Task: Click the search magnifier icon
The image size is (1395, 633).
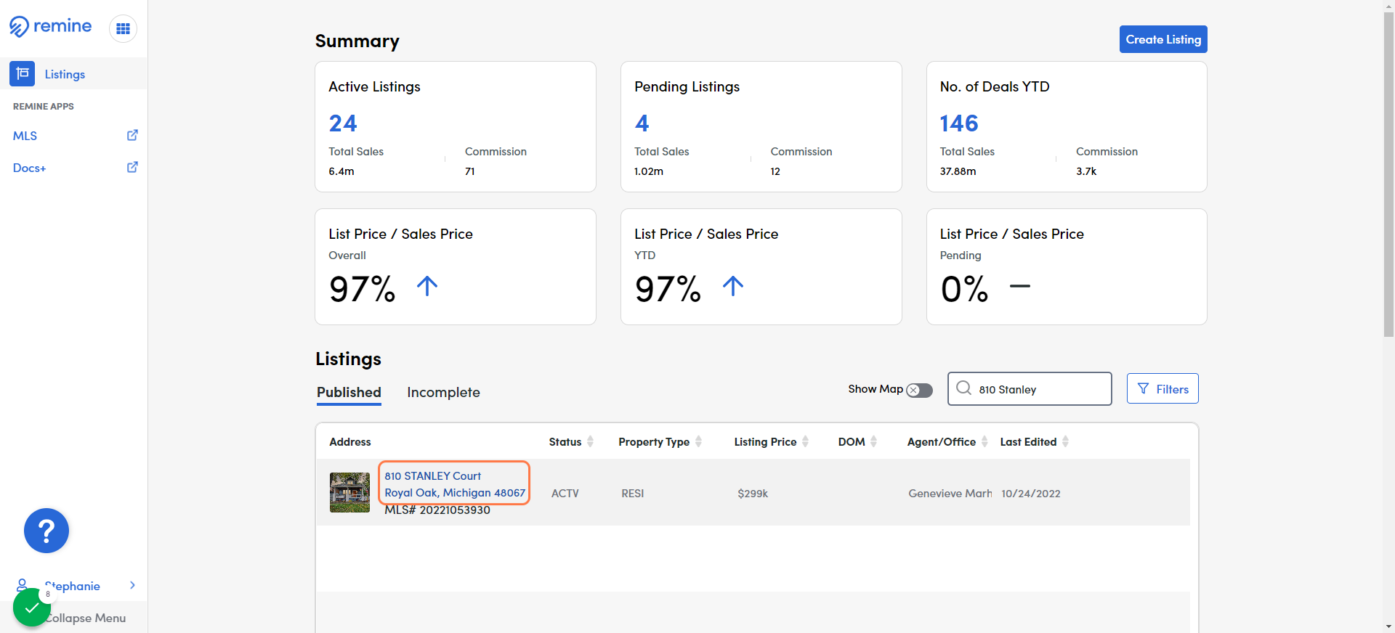Action: 964,388
